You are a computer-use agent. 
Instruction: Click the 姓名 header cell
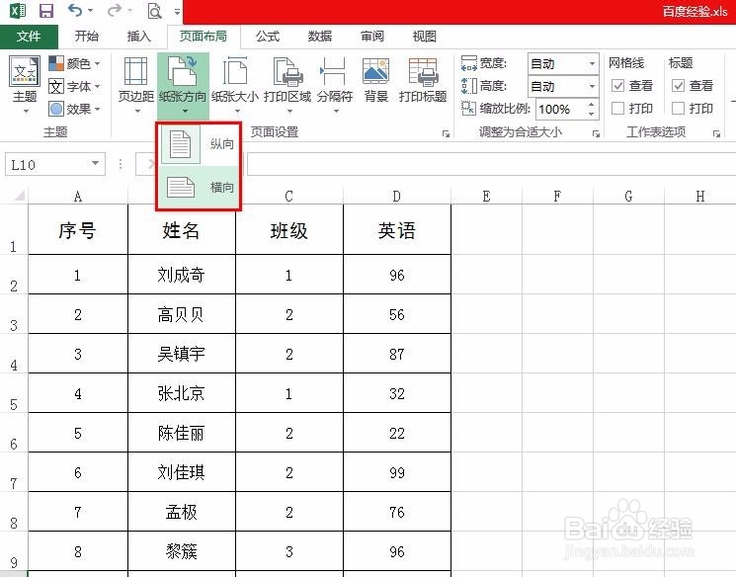(x=182, y=230)
